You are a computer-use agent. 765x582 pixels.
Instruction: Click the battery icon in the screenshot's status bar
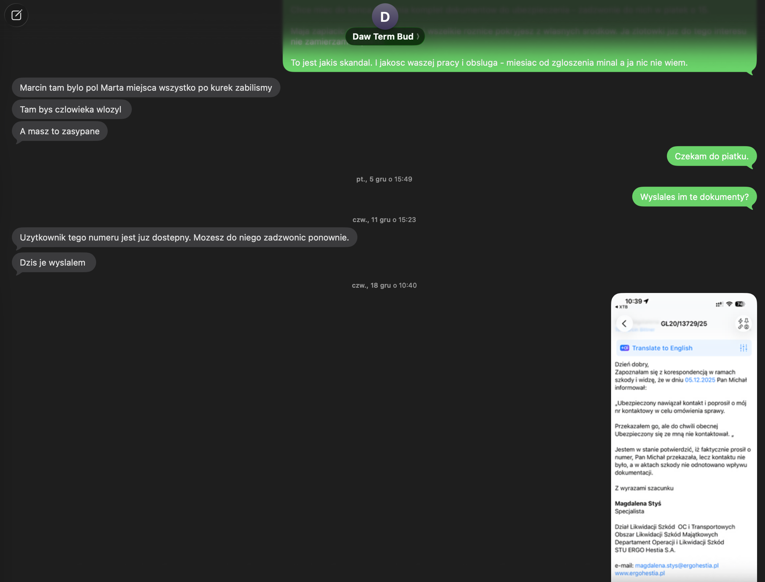(739, 304)
